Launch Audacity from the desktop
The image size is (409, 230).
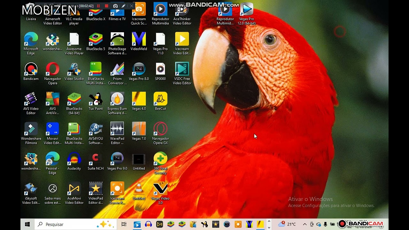tap(74, 161)
